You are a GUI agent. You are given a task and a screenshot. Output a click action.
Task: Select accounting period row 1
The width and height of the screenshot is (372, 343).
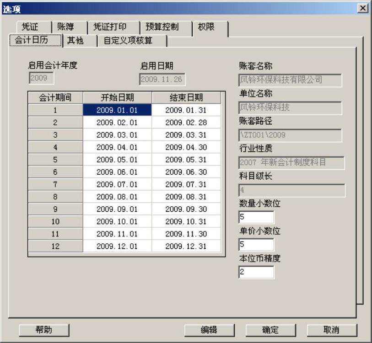coord(55,110)
